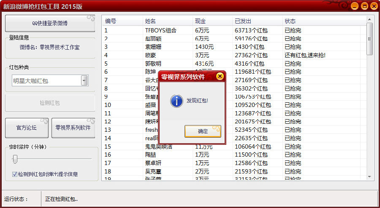Screen dimensions: 380x208
Task: Open the 官方论坛 button
Action: click(27, 128)
